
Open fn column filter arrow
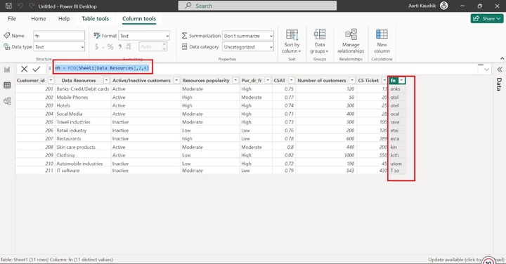point(401,80)
